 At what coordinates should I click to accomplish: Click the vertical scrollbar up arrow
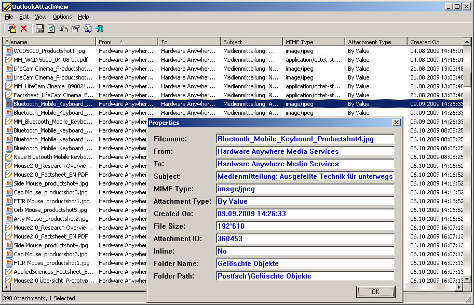coord(467,42)
